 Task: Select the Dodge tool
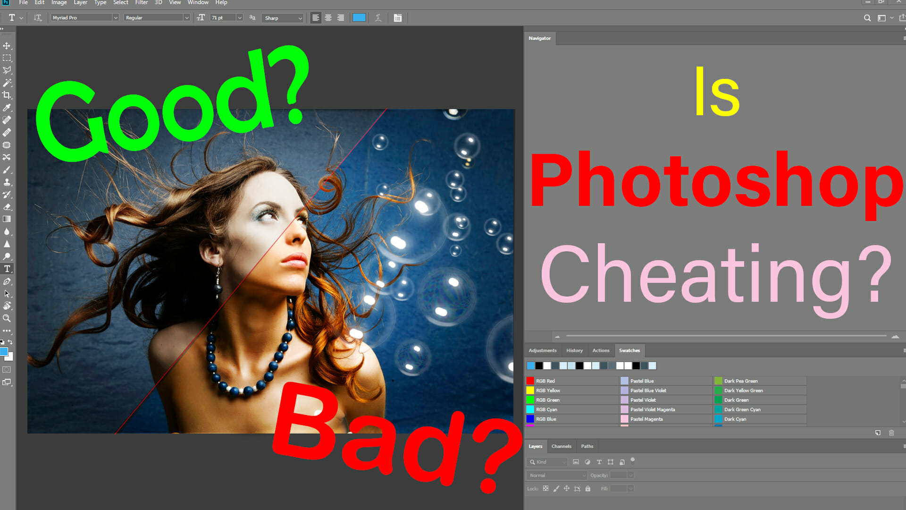pos(7,256)
